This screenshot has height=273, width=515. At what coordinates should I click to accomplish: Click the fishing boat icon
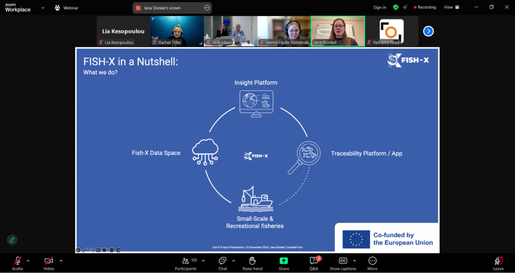click(255, 199)
